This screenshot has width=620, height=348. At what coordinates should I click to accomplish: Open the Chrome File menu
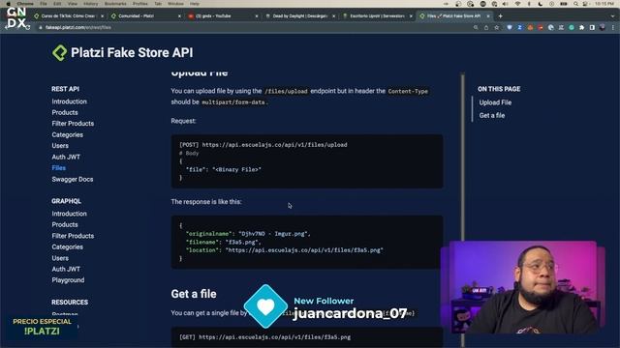44,4
